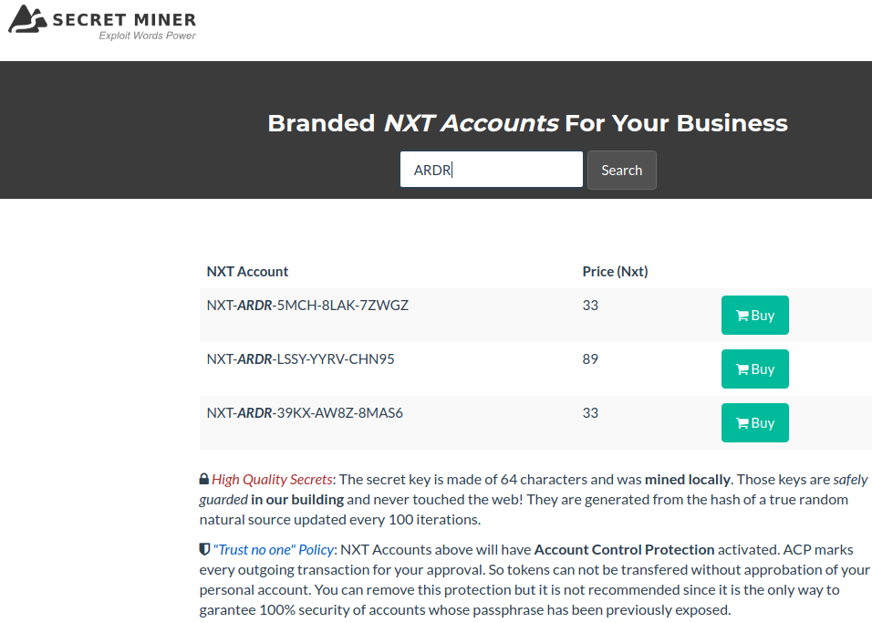Click the High Quality Secrets red heading
The image size is (872, 623).
[x=272, y=480]
